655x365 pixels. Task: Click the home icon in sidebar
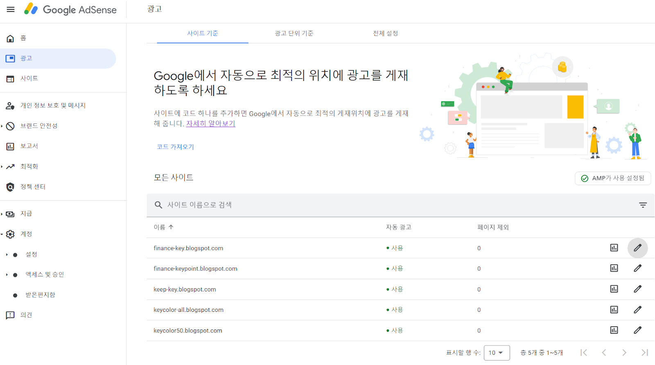[x=10, y=38]
